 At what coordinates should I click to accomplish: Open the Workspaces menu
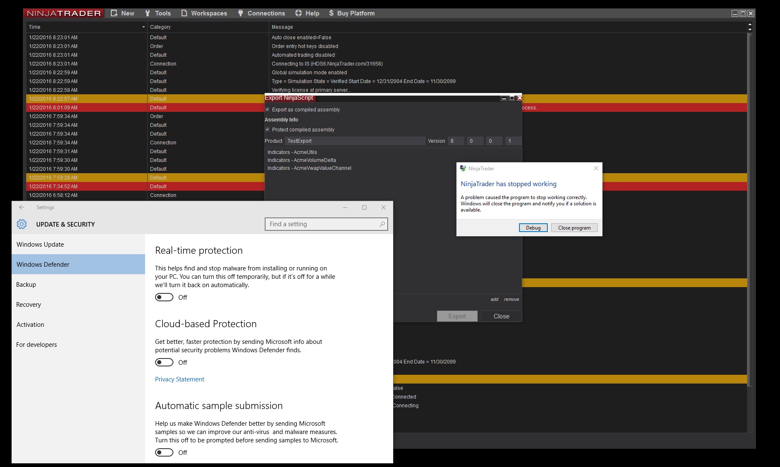(x=204, y=13)
